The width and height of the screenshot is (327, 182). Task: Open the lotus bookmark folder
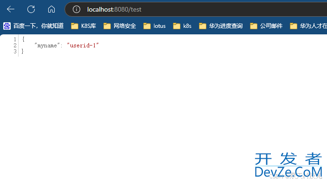(x=154, y=26)
